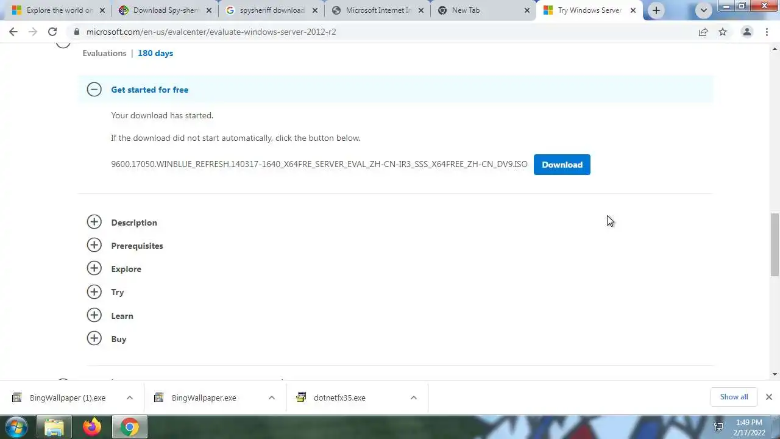
Task: Open the Chrome profile avatar menu
Action: [746, 32]
